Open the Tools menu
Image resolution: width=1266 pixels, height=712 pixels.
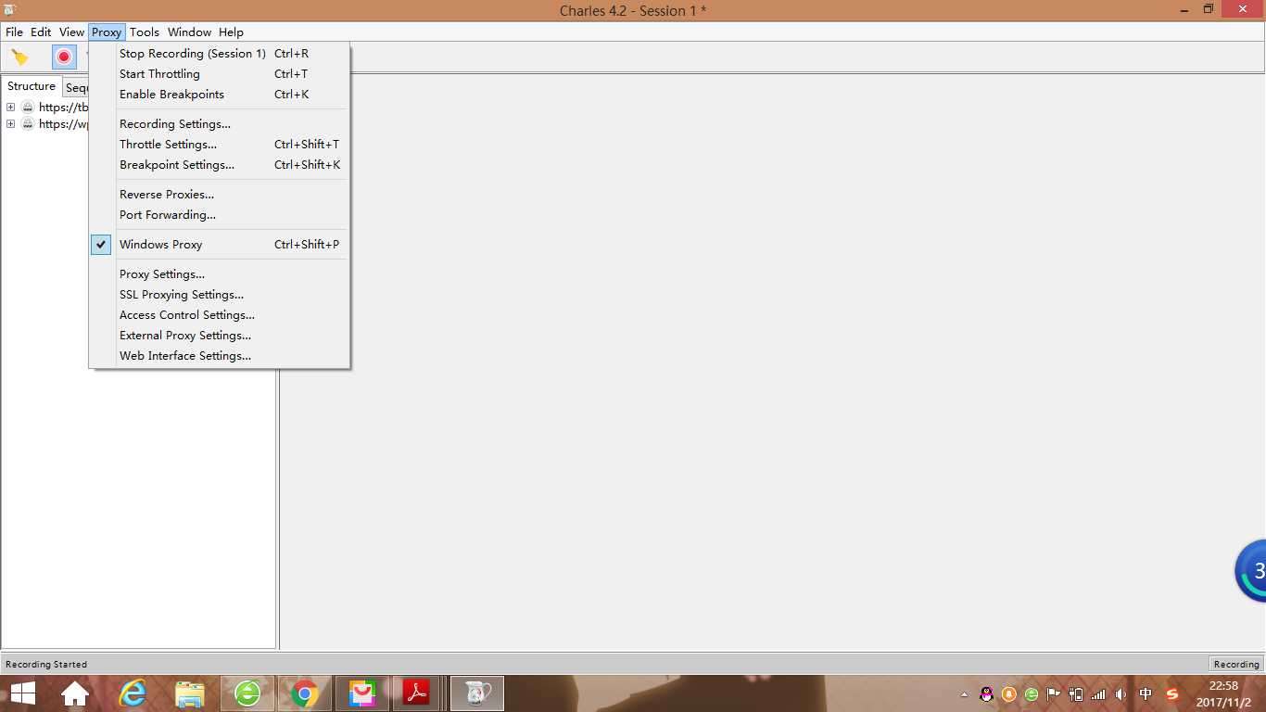click(x=145, y=32)
